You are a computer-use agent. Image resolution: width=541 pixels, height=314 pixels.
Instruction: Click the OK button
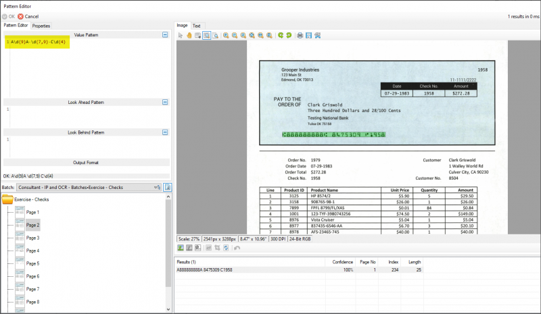click(9, 16)
